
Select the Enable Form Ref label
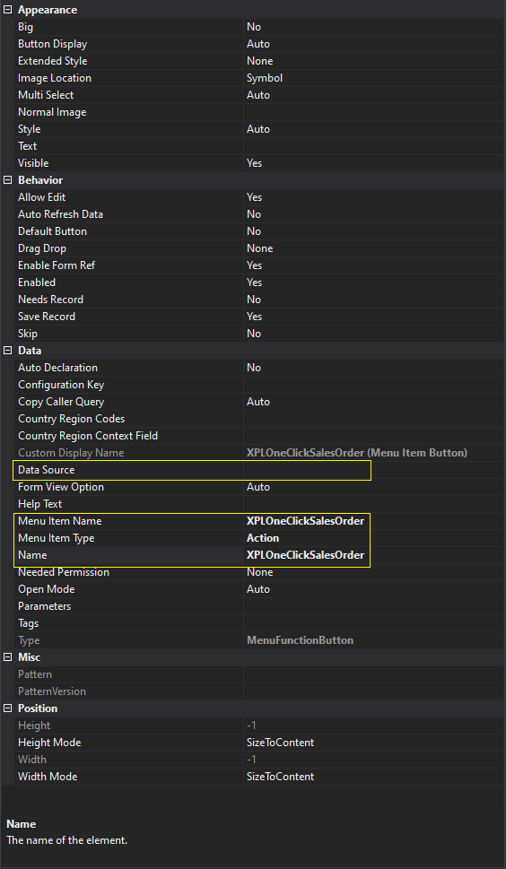(x=57, y=265)
